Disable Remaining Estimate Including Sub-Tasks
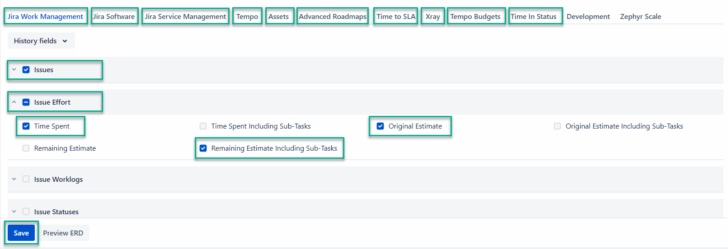The image size is (728, 249). 203,148
